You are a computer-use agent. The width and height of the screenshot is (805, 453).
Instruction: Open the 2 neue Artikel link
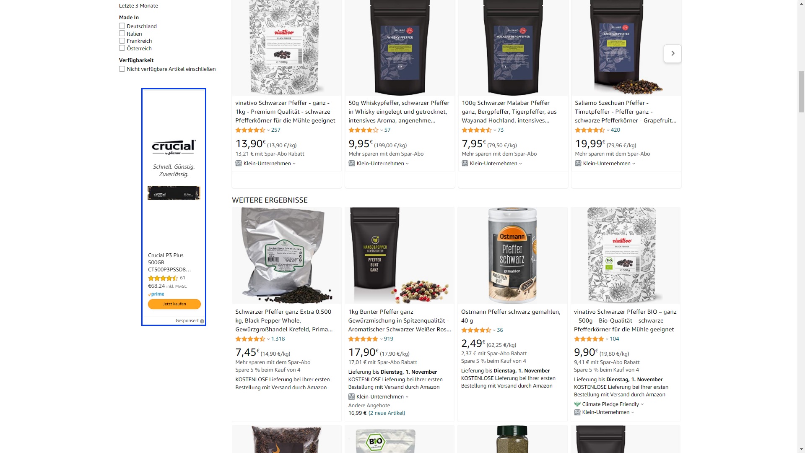(x=387, y=413)
